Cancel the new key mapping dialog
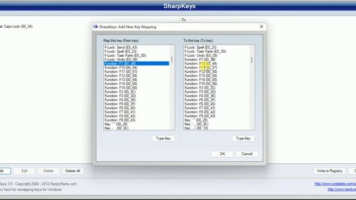The height and width of the screenshot is (200, 356). [247, 154]
